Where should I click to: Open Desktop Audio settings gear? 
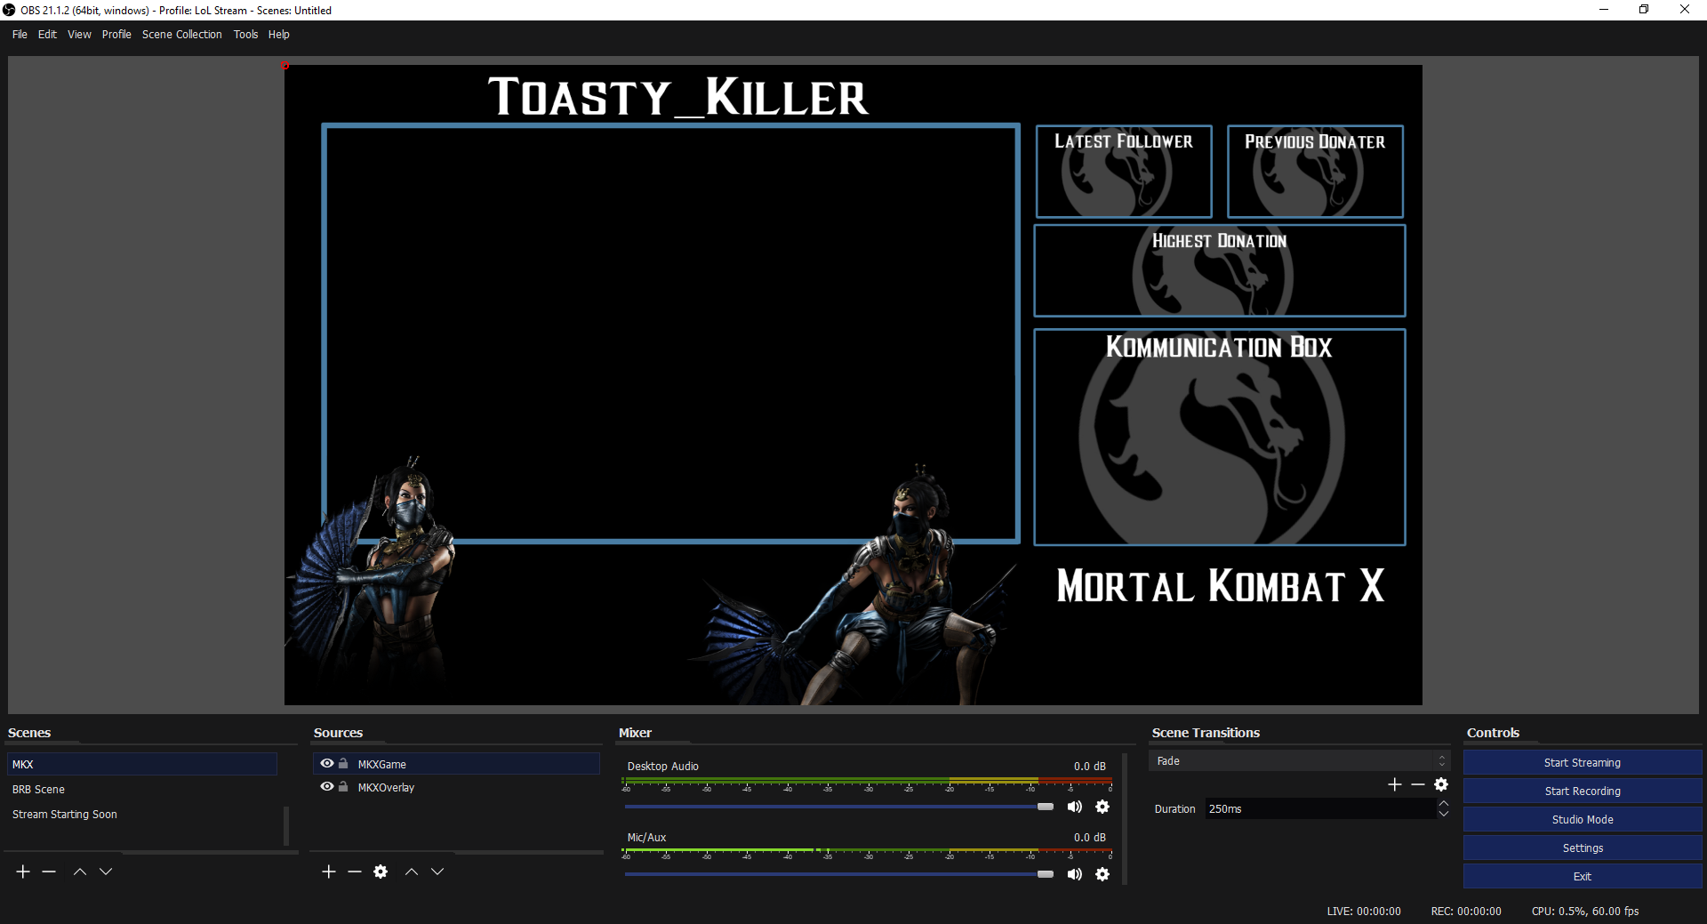point(1102,807)
